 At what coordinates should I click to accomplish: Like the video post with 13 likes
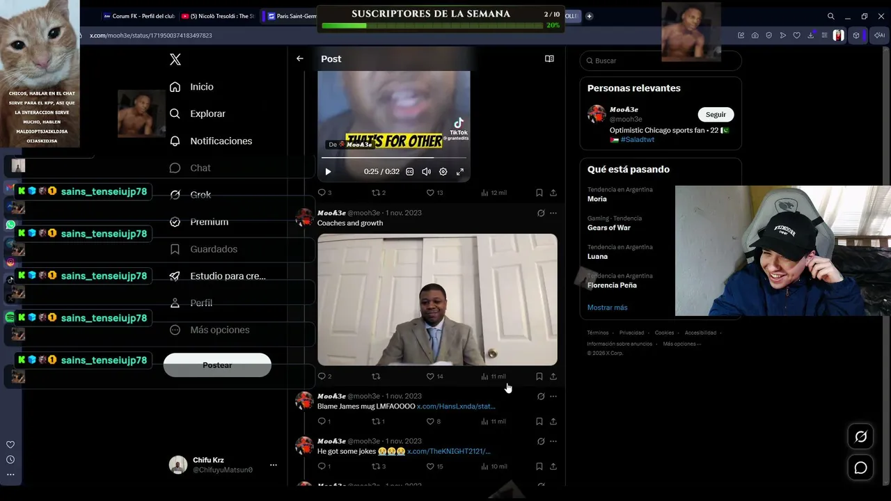(x=434, y=193)
